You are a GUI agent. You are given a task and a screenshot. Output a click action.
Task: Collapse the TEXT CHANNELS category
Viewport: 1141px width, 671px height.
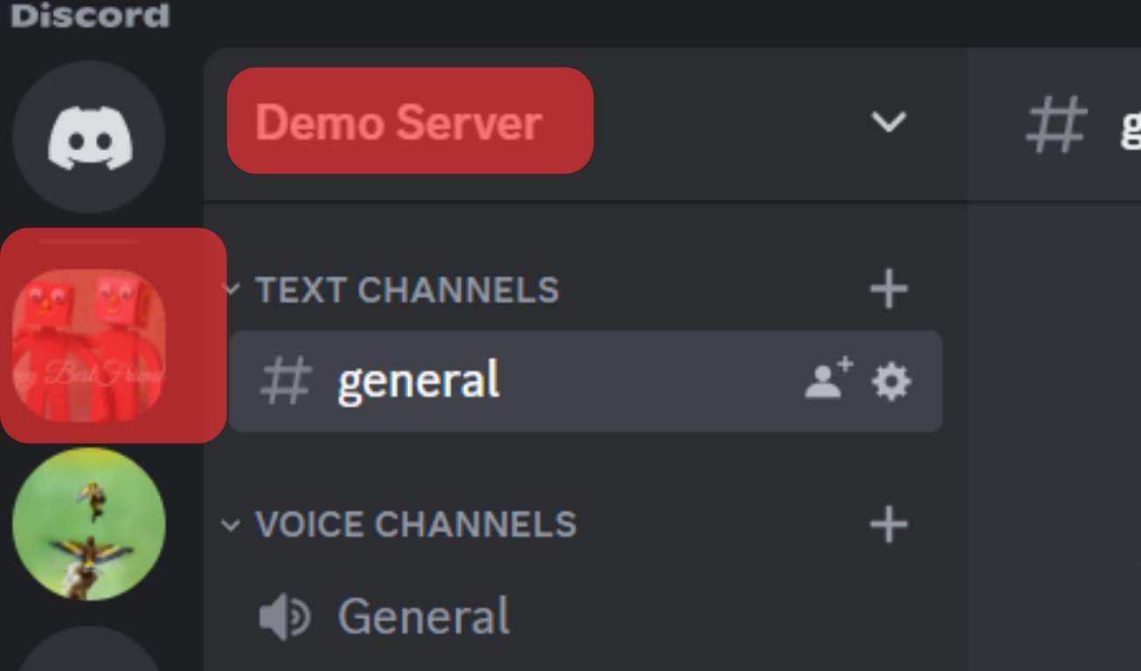[406, 290]
